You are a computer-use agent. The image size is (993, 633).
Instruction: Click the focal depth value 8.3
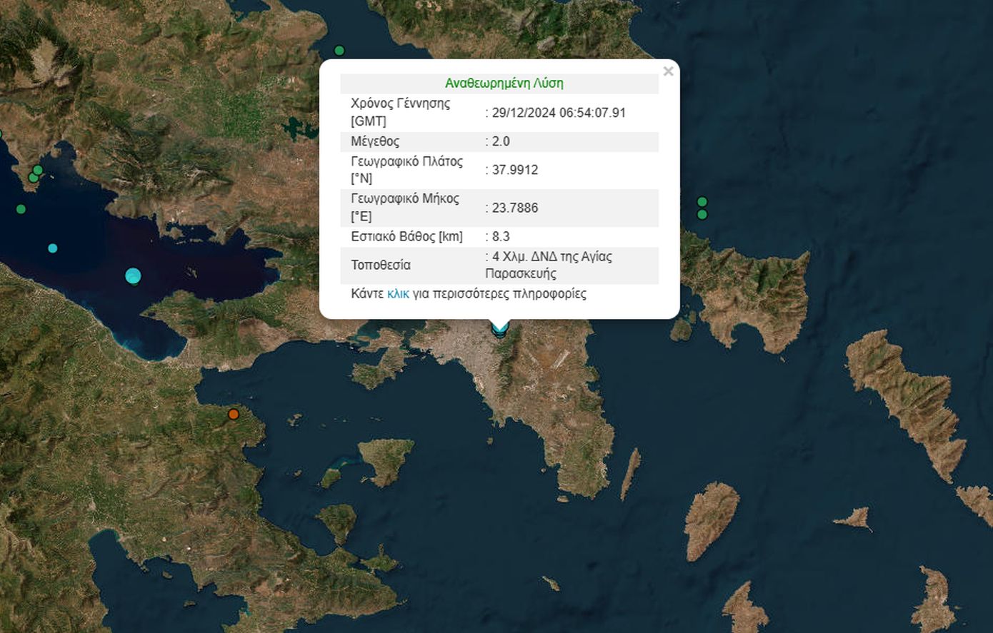(x=501, y=236)
